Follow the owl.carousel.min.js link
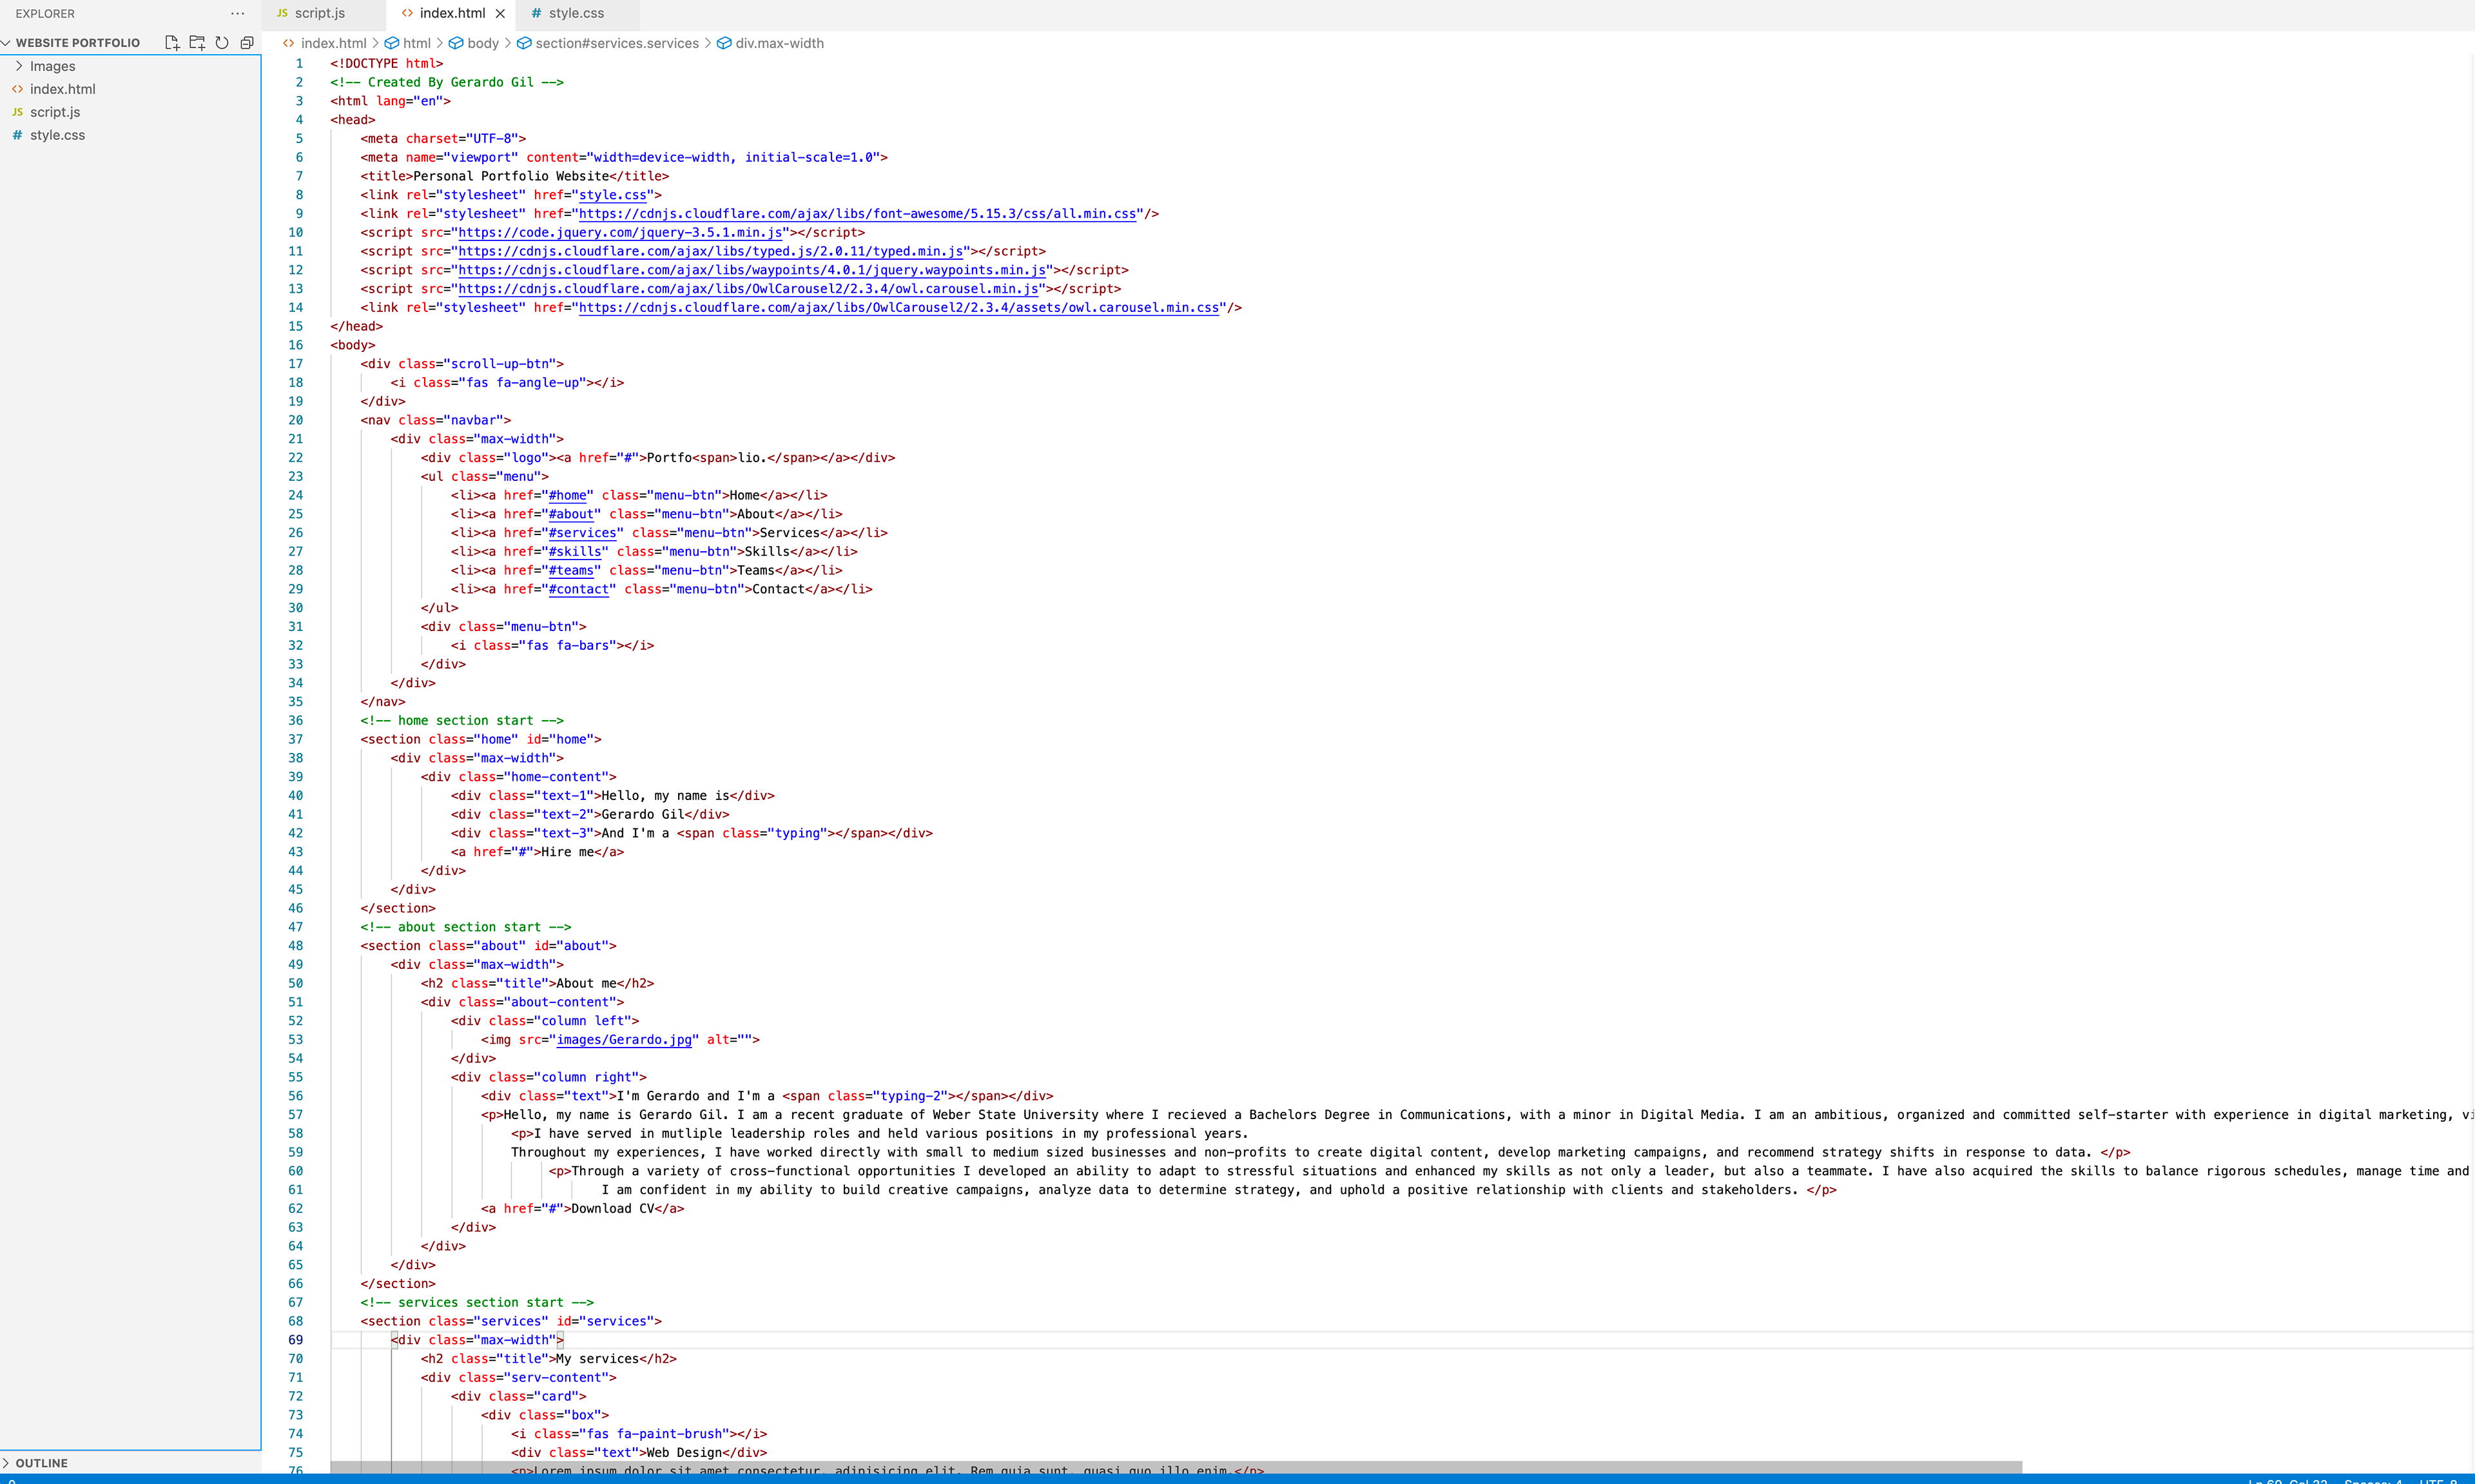 749,289
